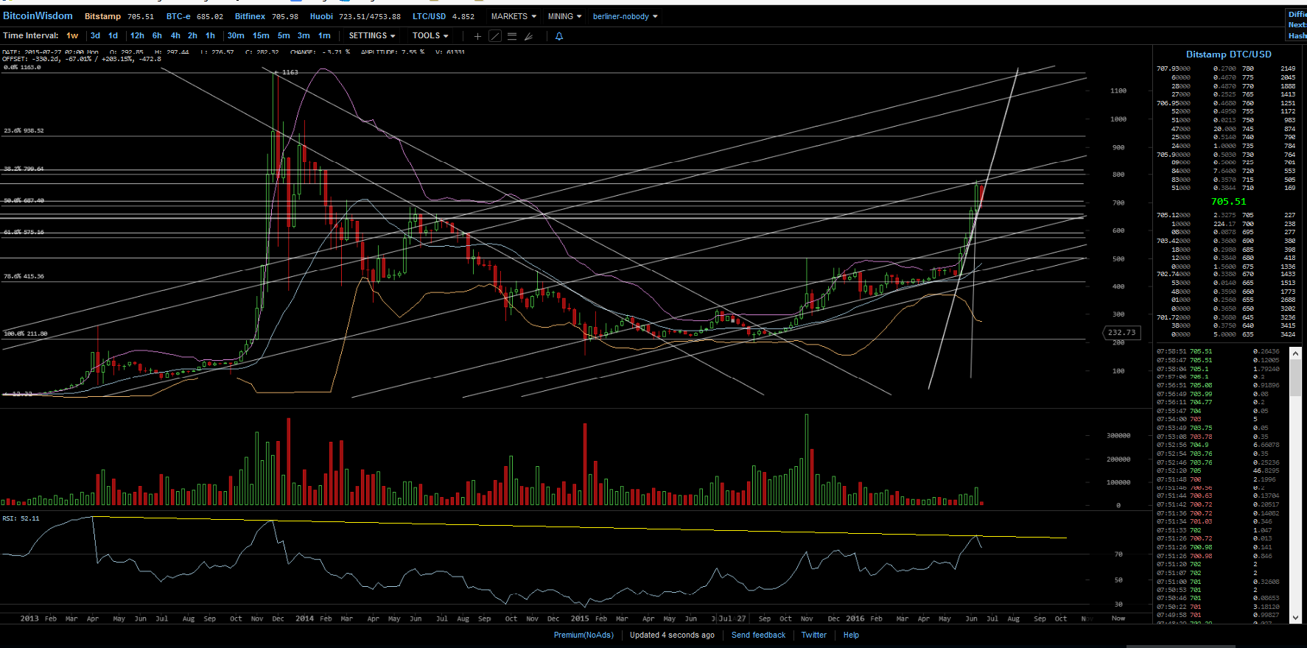The height and width of the screenshot is (648, 1307).
Task: Click the trades list scrollbar up arrow
Action: tap(1295, 352)
